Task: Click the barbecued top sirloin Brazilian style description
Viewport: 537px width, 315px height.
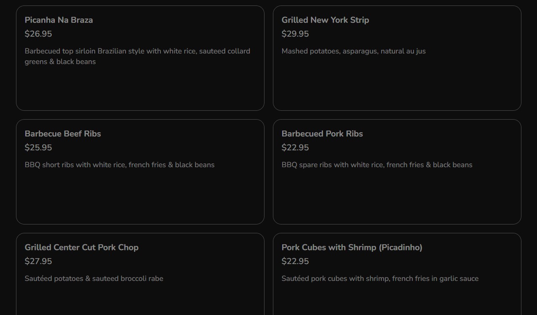Action: pyautogui.click(x=137, y=51)
